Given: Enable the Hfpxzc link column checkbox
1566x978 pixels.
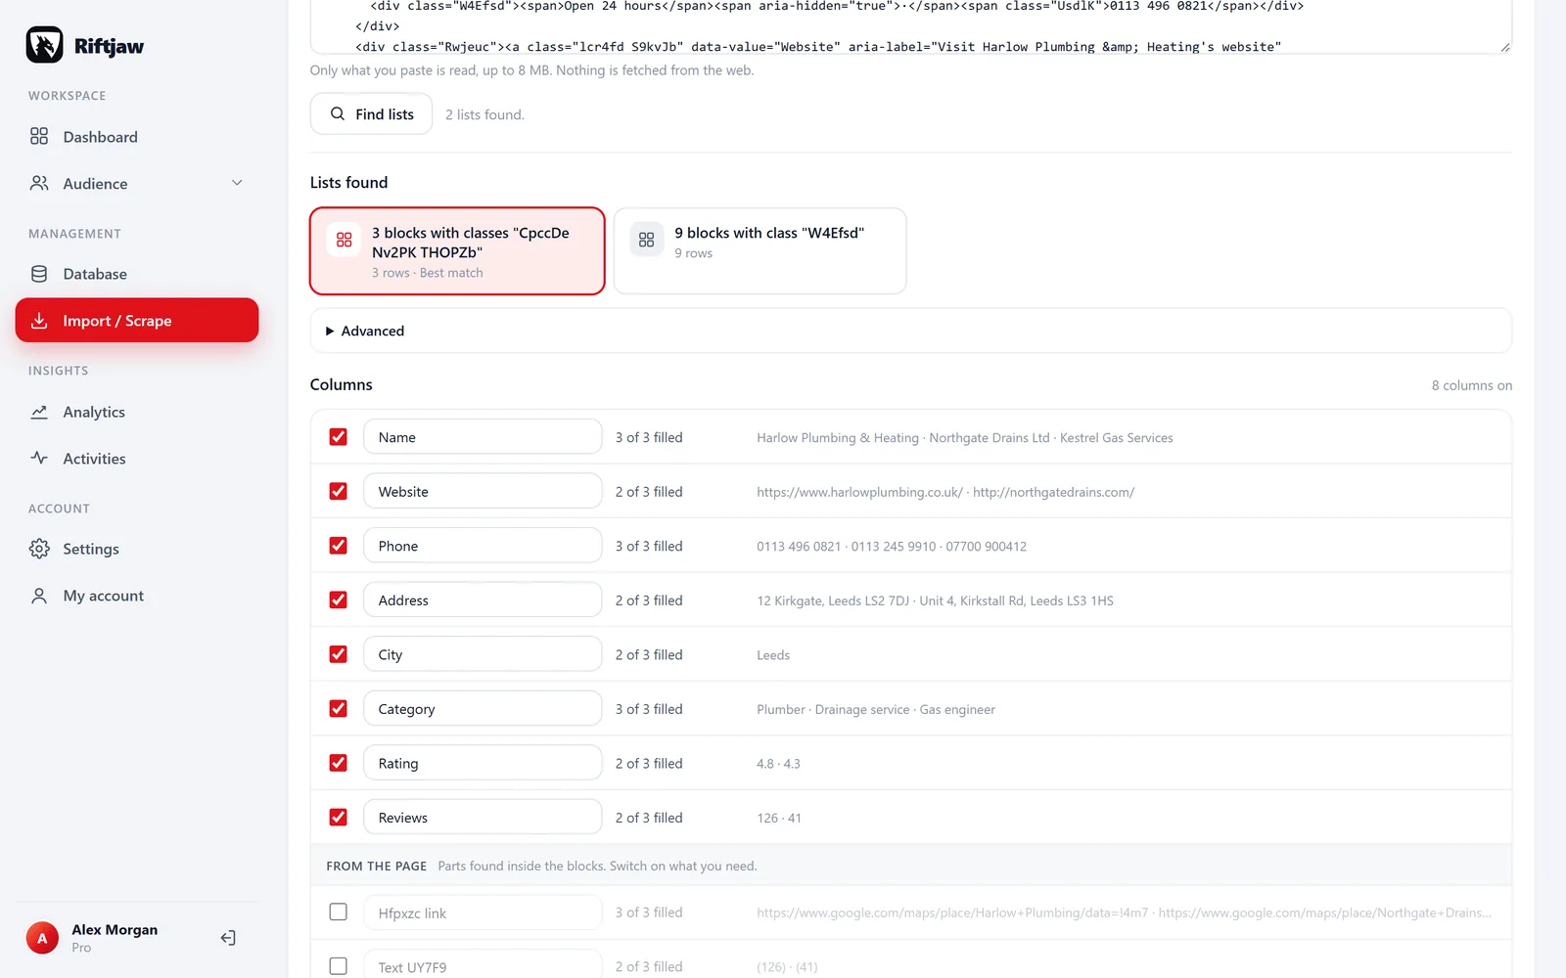Looking at the screenshot, I should click(x=339, y=911).
